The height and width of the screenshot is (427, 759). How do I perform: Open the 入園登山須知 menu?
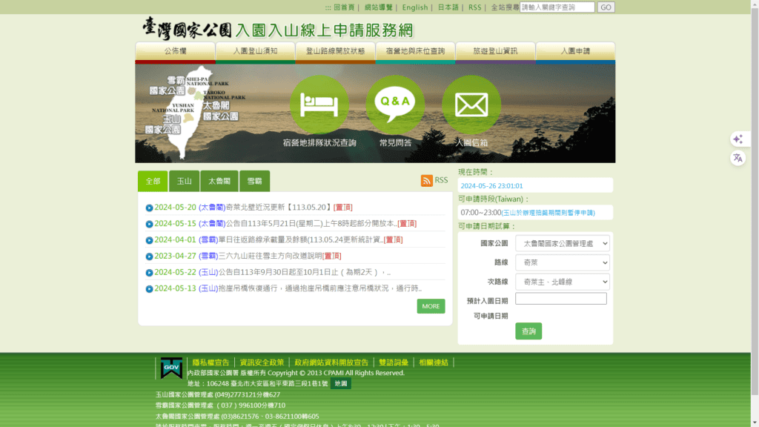pos(255,51)
